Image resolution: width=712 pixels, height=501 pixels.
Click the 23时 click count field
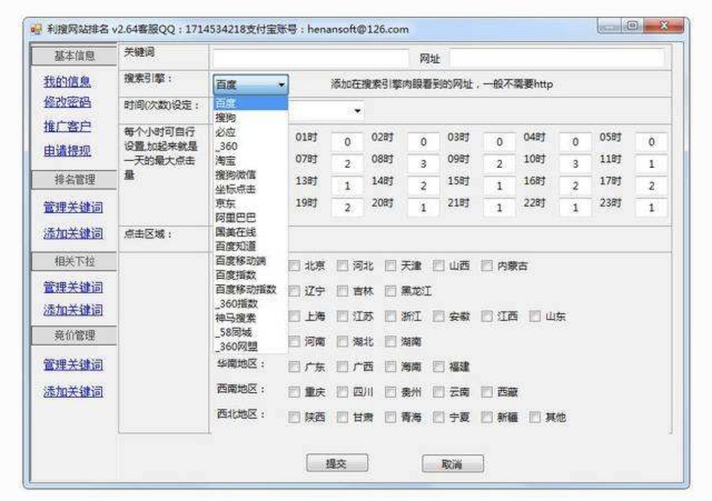click(x=651, y=208)
